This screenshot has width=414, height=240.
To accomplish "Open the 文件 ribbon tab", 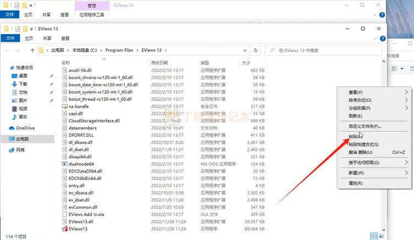I will tap(10, 38).
